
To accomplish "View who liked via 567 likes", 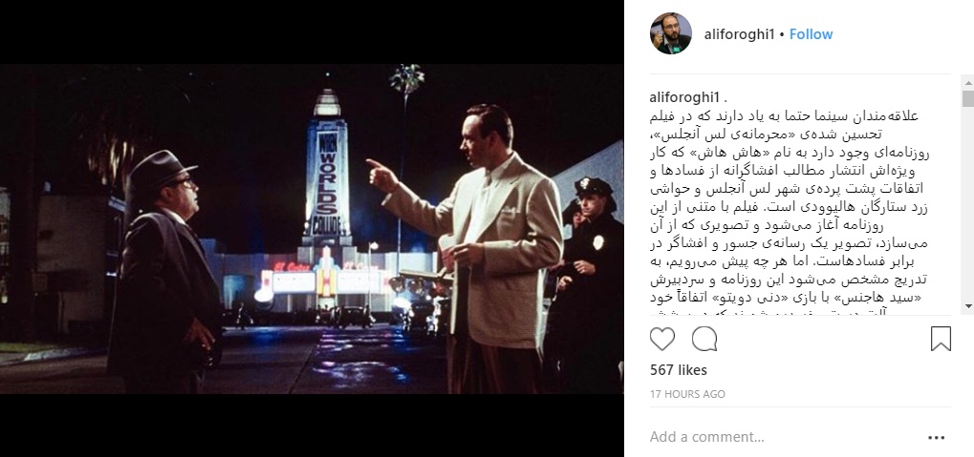I will [679, 370].
